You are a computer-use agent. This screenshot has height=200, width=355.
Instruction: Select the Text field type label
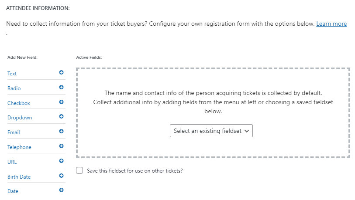pos(12,74)
